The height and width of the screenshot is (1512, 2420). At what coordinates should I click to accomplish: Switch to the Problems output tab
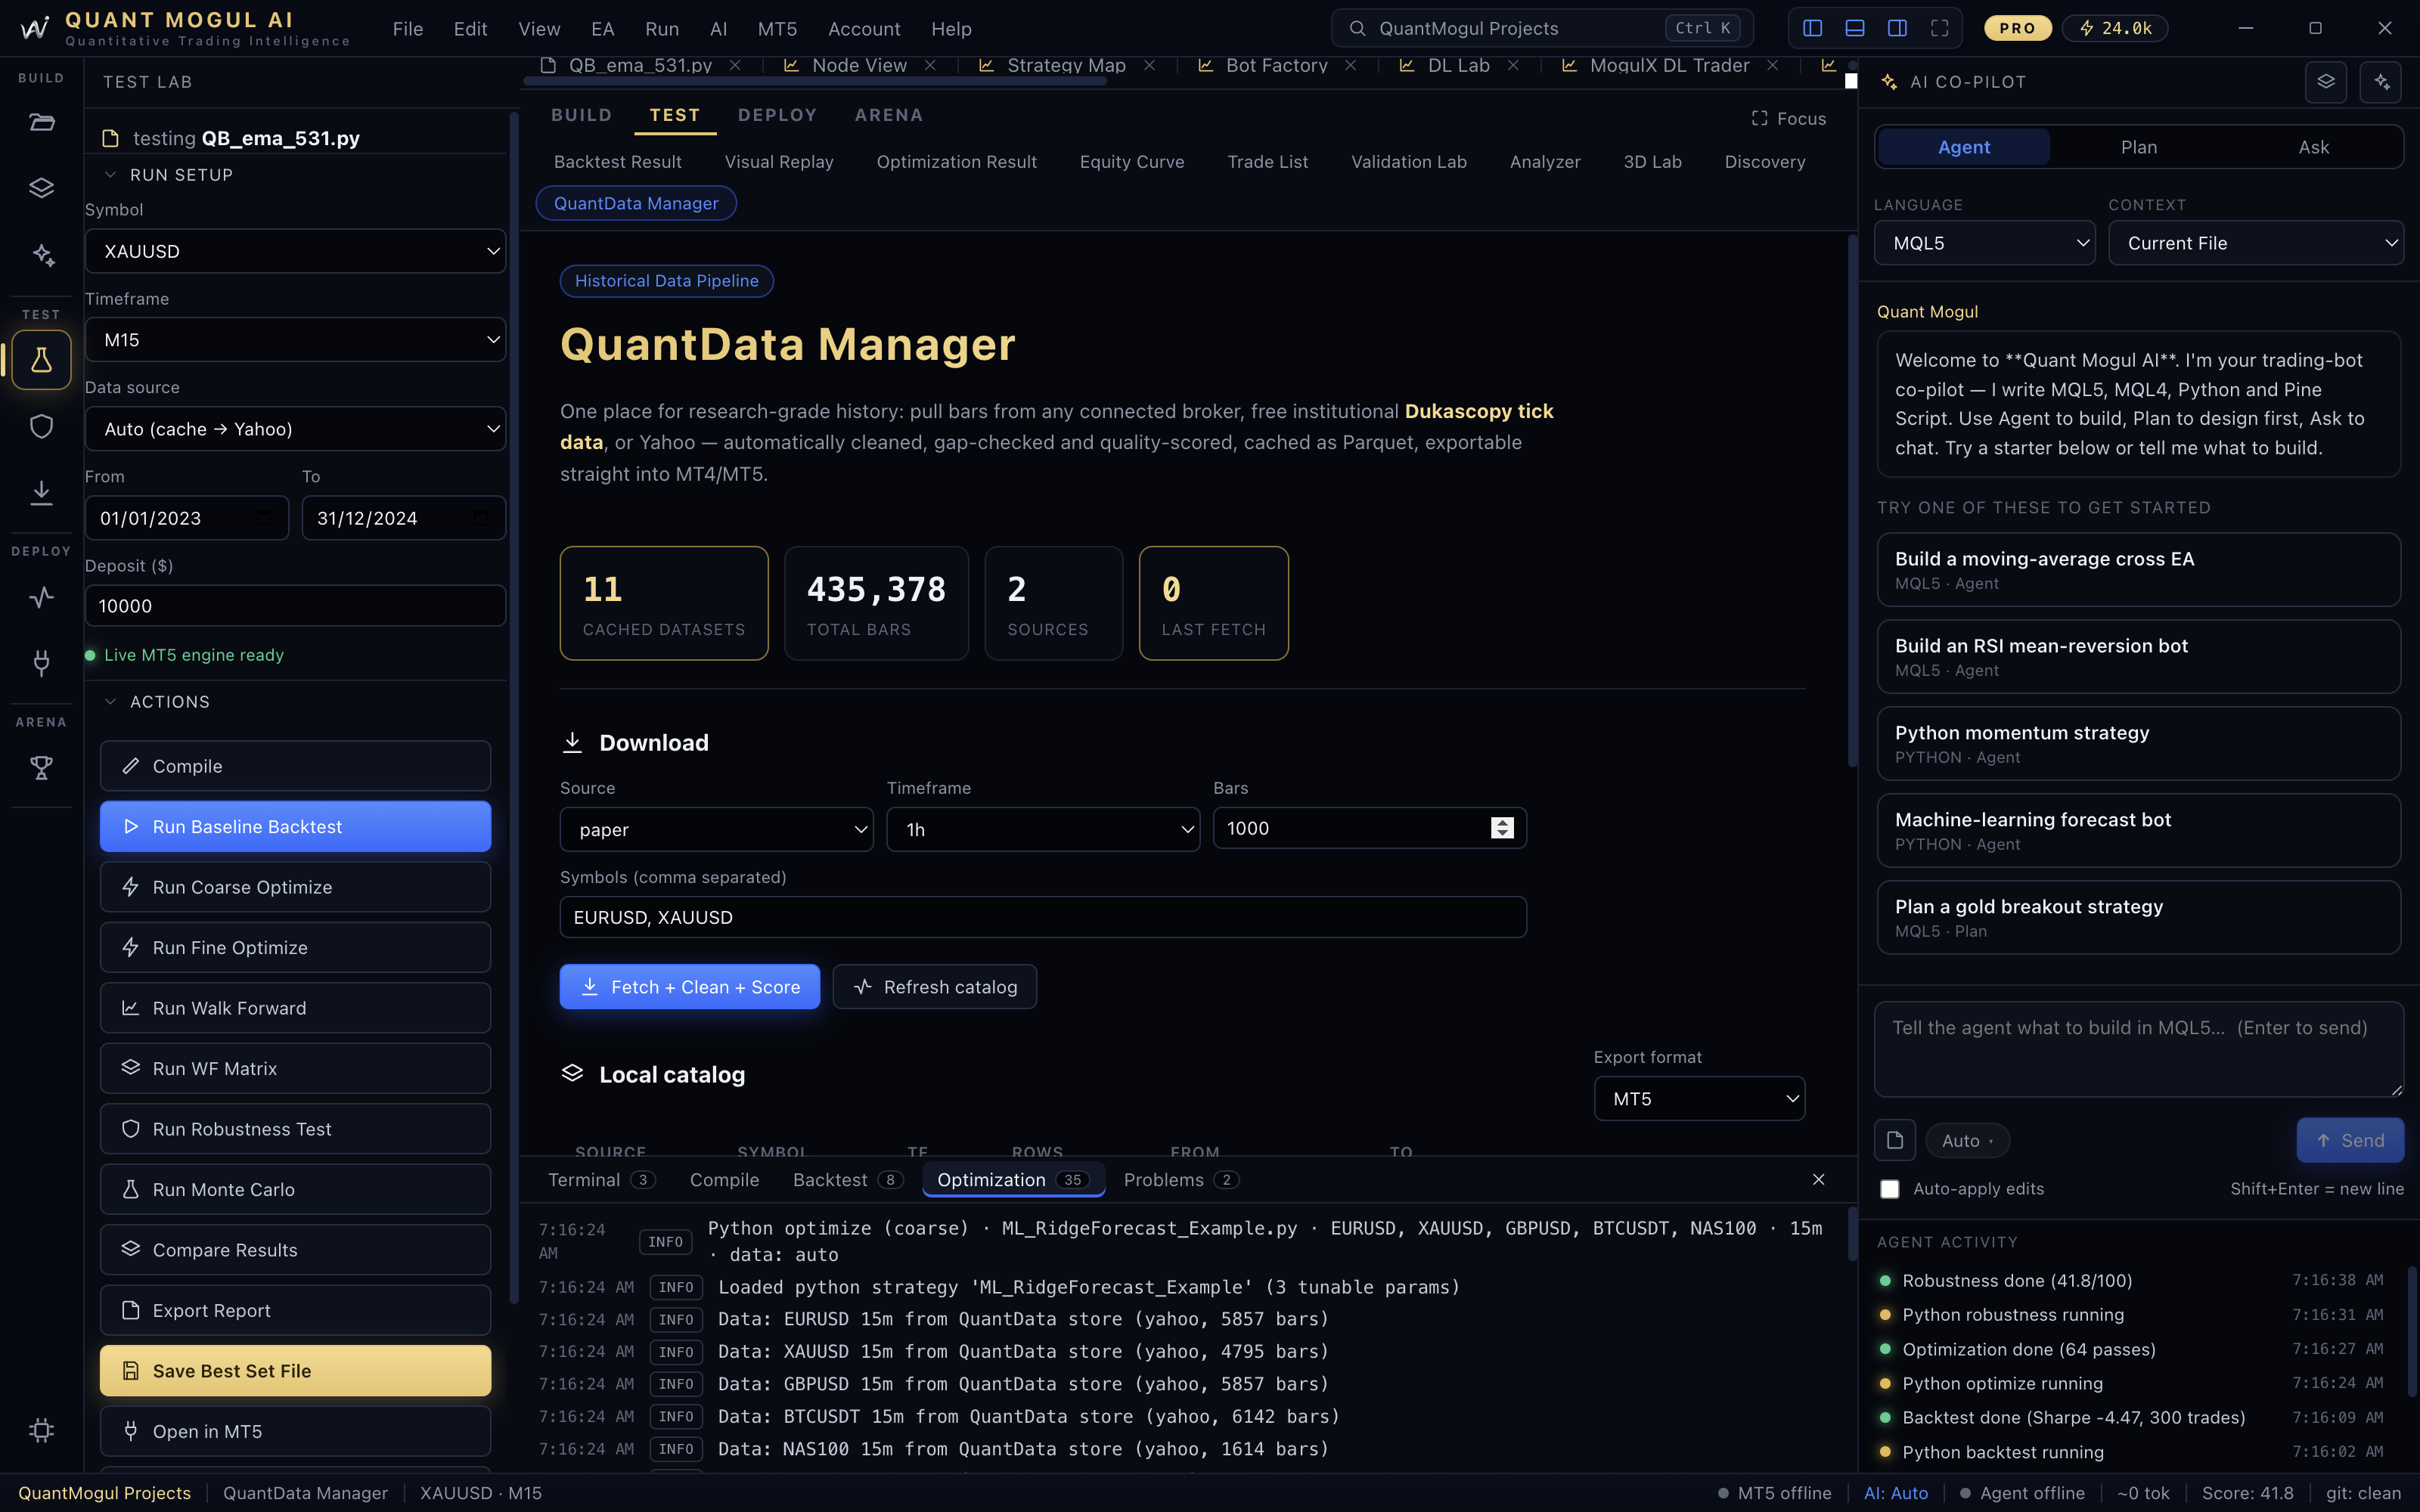1180,1180
